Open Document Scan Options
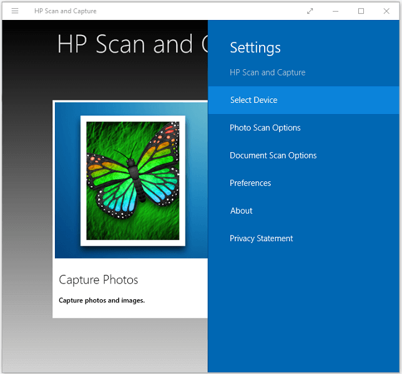The width and height of the screenshot is (402, 374). [x=303, y=155]
